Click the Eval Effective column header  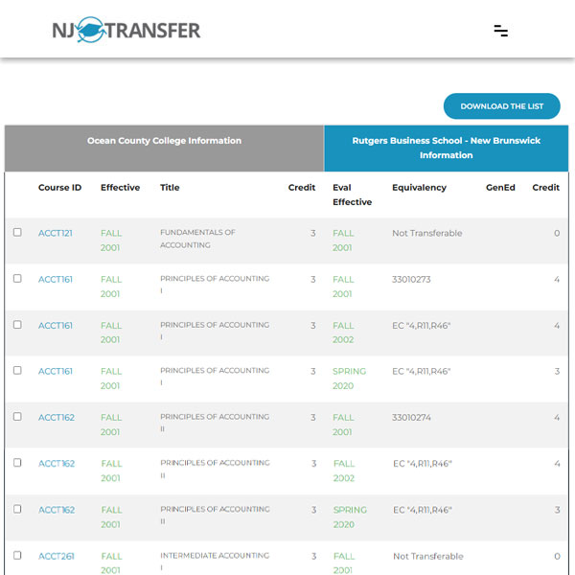pos(353,195)
